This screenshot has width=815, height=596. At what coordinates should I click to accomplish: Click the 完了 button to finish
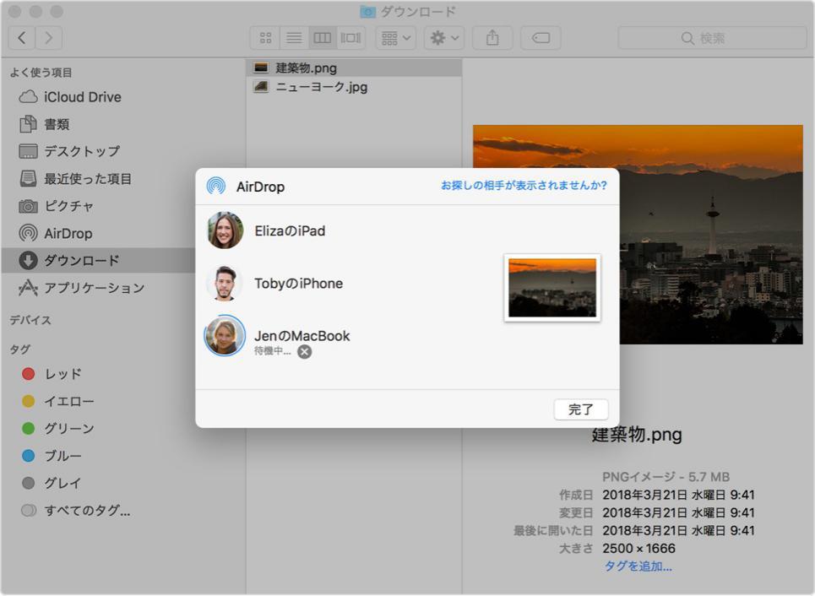[580, 409]
